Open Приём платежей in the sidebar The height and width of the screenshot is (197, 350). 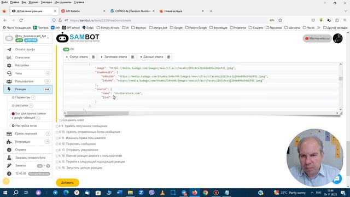coord(28,134)
